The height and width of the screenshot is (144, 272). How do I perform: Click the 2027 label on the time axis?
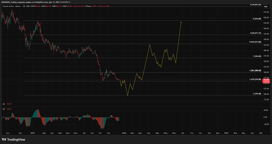point(226,133)
